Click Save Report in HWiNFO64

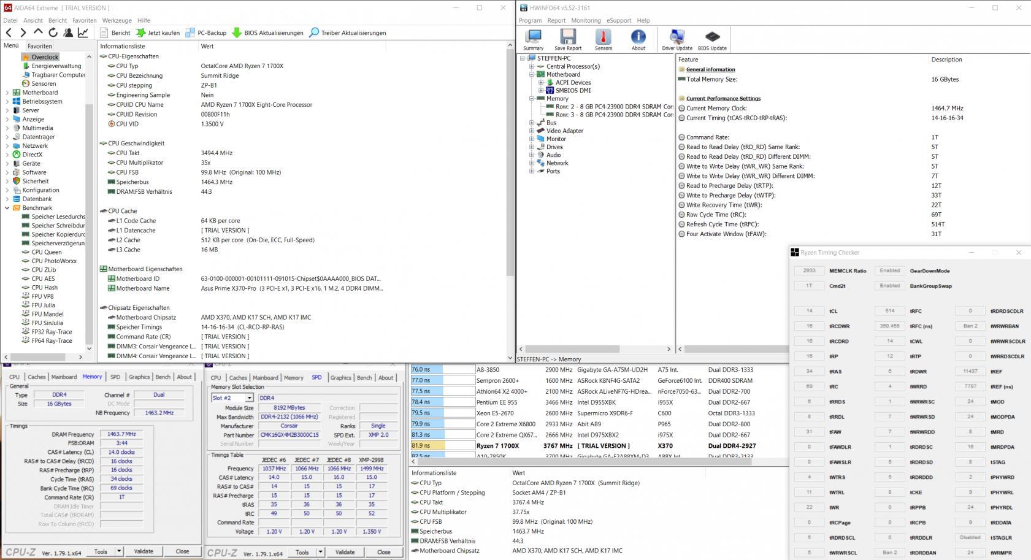[568, 40]
